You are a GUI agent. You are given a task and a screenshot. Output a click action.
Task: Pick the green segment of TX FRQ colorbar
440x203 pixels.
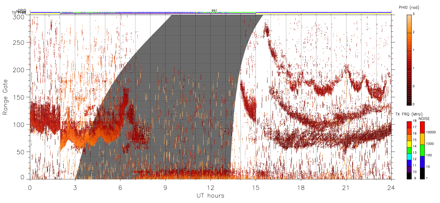(409, 150)
